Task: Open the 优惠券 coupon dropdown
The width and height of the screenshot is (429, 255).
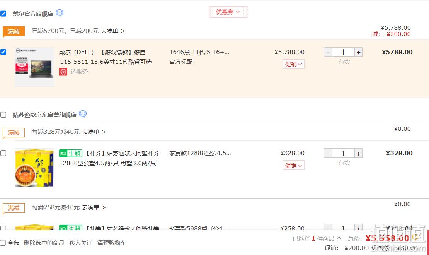Action: [x=228, y=12]
